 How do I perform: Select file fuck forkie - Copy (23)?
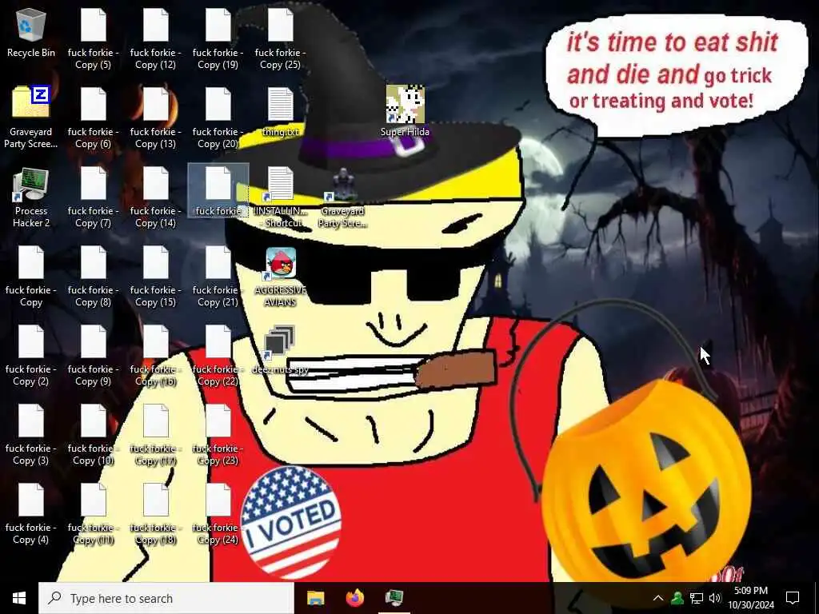click(218, 436)
